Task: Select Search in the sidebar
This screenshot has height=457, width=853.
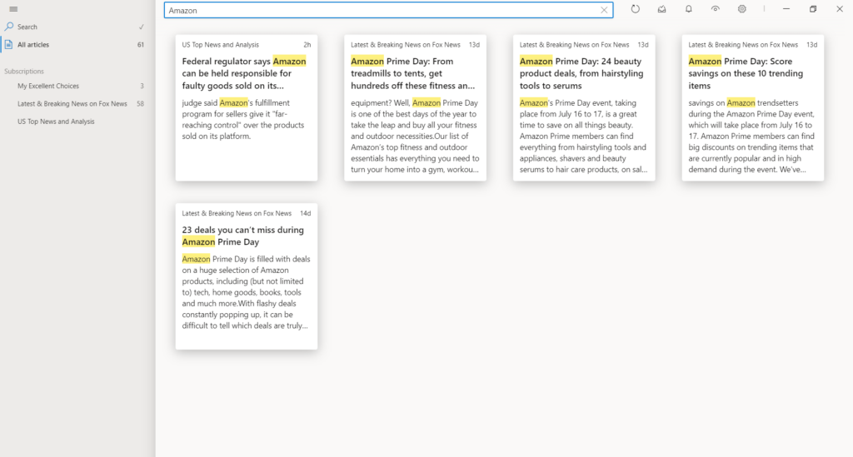Action: tap(76, 27)
